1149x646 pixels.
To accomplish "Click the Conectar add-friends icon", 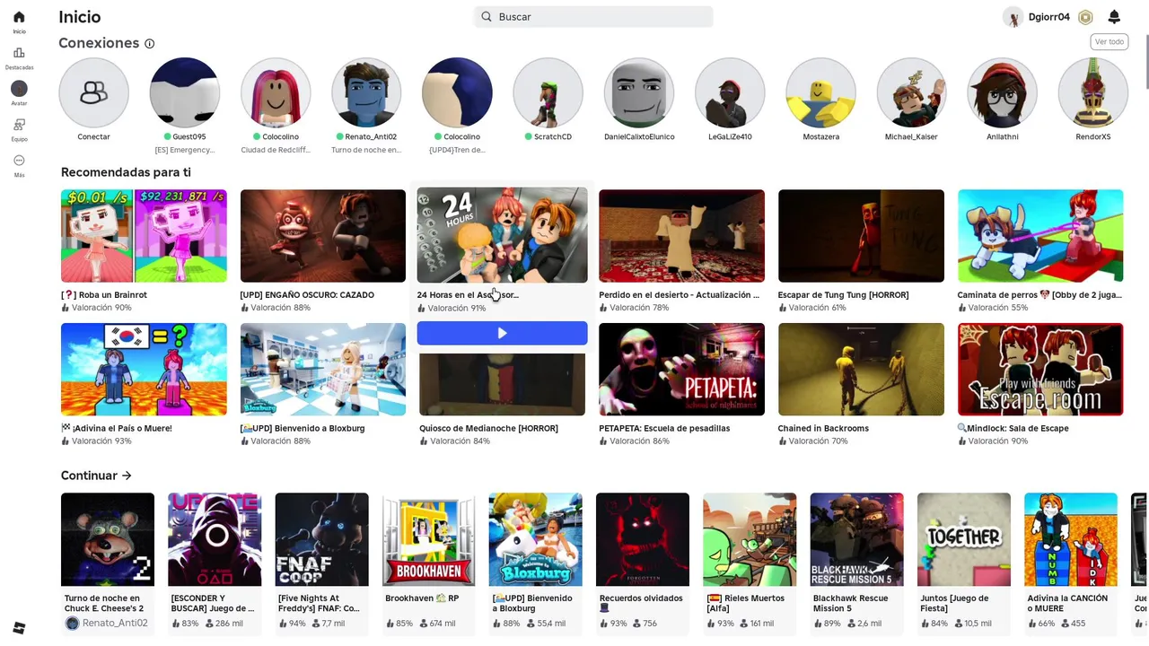I will click(93, 92).
